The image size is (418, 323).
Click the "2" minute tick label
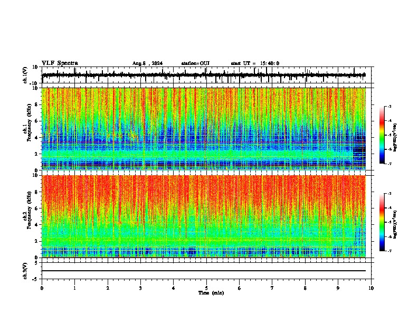click(108, 288)
